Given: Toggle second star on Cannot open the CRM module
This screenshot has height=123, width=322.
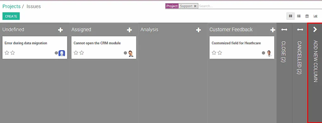Looking at the screenshot, I should click(x=82, y=53).
